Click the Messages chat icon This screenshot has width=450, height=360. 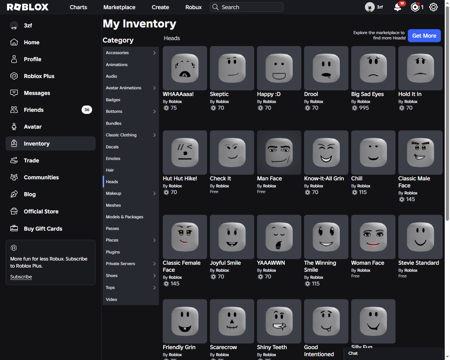[x=14, y=93]
